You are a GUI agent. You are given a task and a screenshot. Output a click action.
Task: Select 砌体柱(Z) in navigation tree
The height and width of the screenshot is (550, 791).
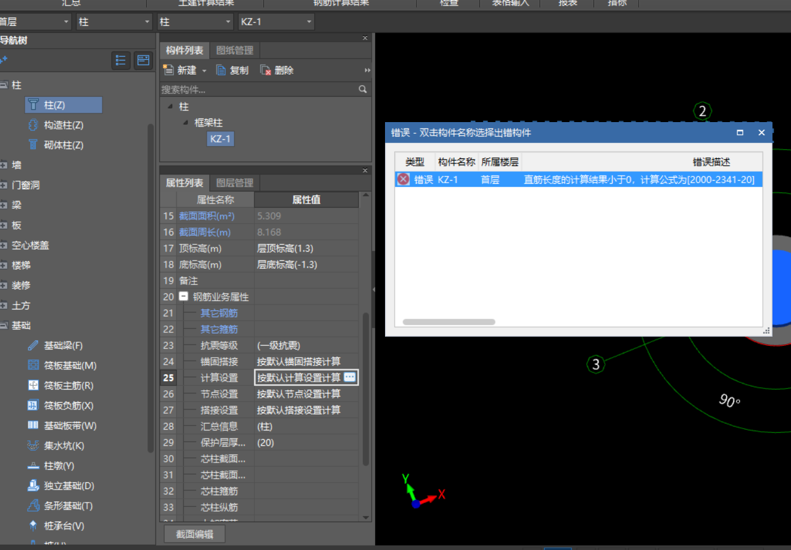coord(63,145)
